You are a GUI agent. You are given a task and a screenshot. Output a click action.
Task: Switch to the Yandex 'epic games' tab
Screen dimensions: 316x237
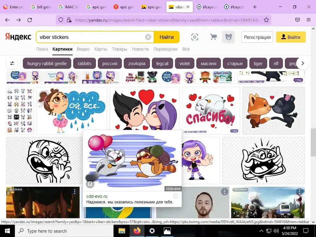125,7
